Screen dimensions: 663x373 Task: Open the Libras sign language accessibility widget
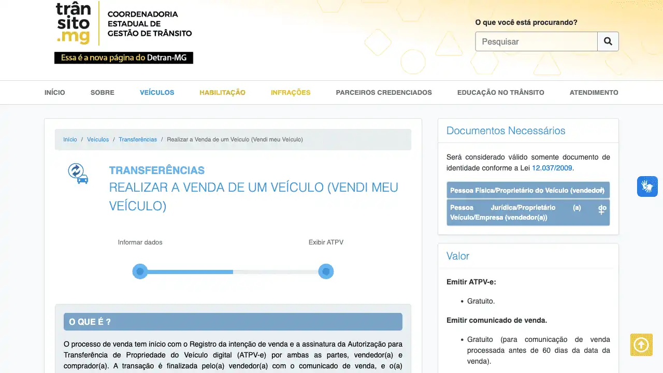pyautogui.click(x=647, y=187)
